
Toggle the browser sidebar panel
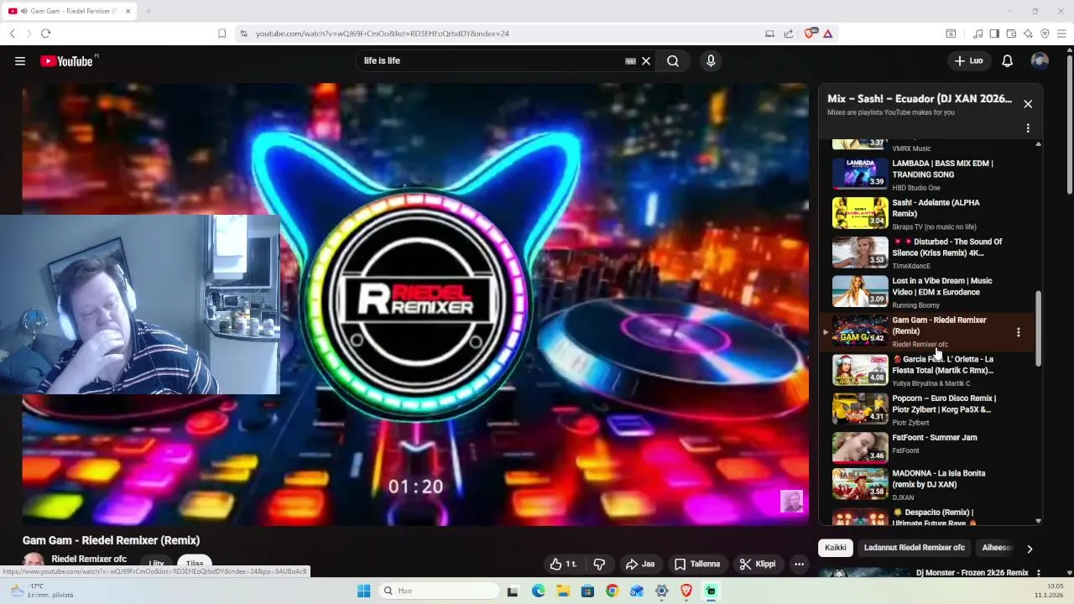(994, 34)
